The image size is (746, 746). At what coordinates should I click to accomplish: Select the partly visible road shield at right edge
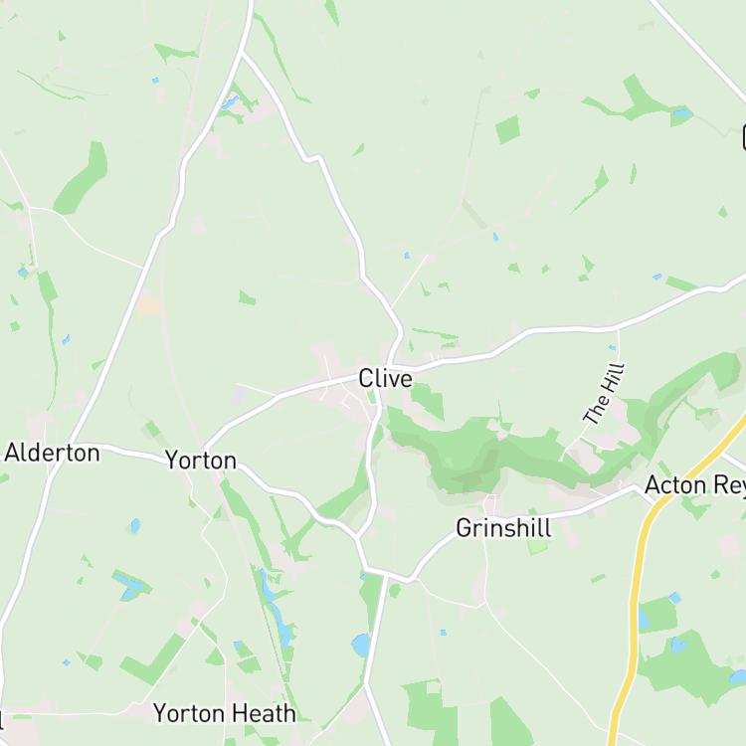click(x=744, y=137)
